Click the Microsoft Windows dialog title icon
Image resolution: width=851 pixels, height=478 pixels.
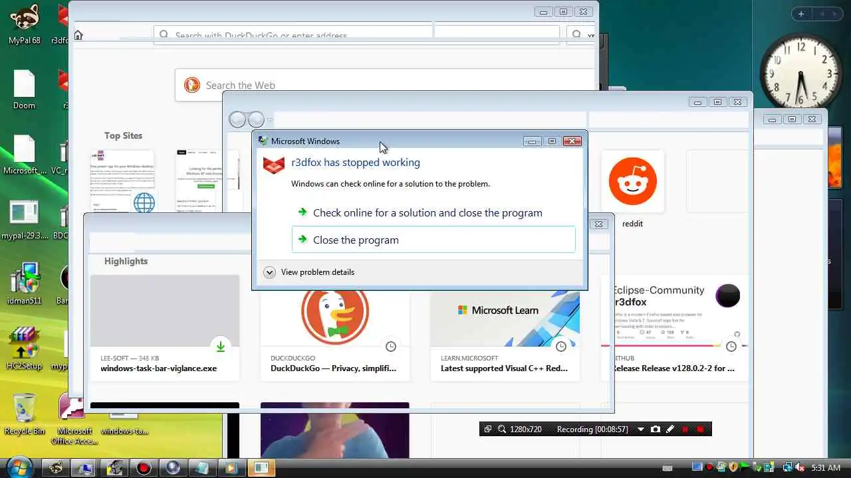tap(263, 141)
